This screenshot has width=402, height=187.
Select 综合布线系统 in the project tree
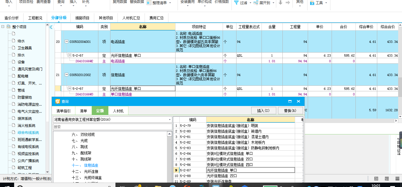click(28, 133)
